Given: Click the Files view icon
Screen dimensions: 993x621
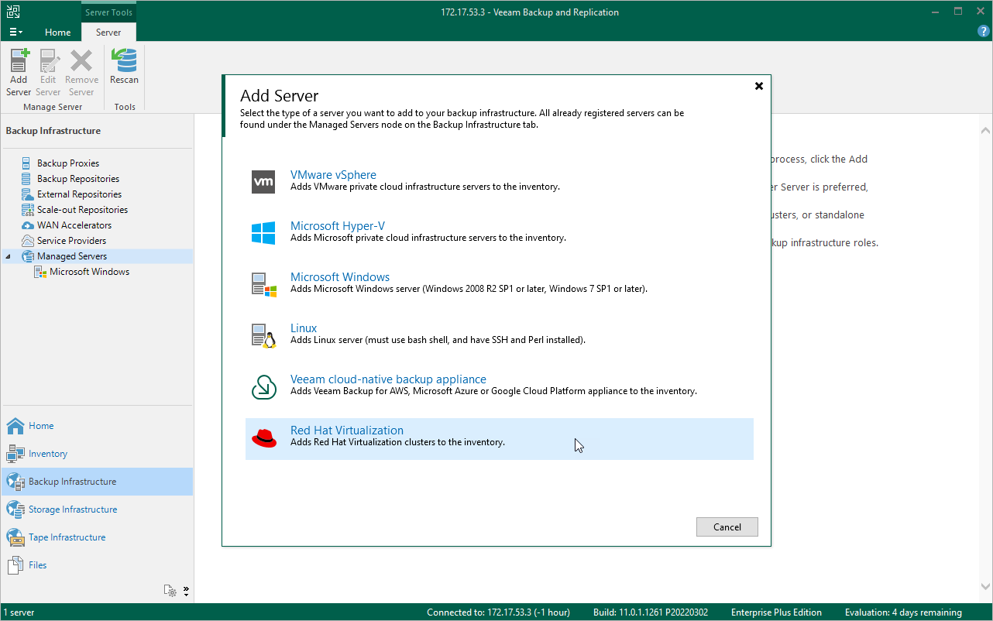Looking at the screenshot, I should (15, 565).
